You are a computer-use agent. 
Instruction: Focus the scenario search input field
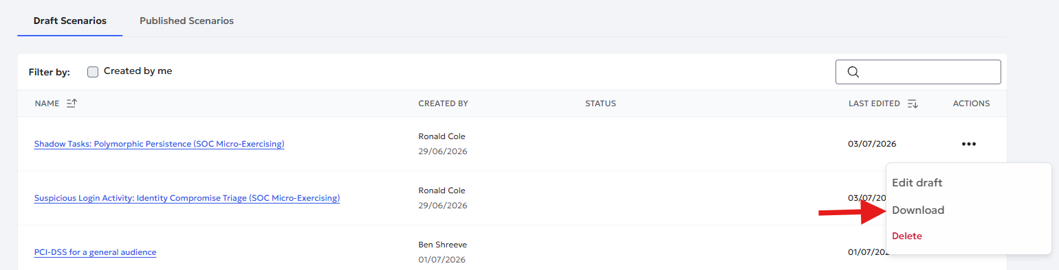point(918,72)
